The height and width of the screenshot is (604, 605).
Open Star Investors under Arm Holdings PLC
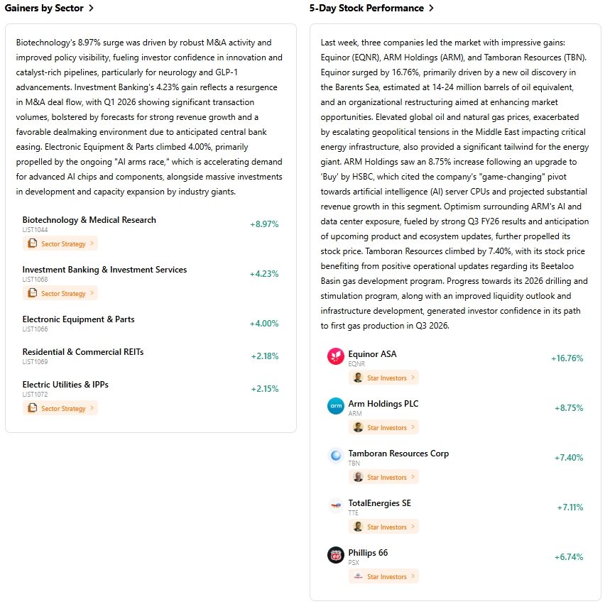[383, 428]
